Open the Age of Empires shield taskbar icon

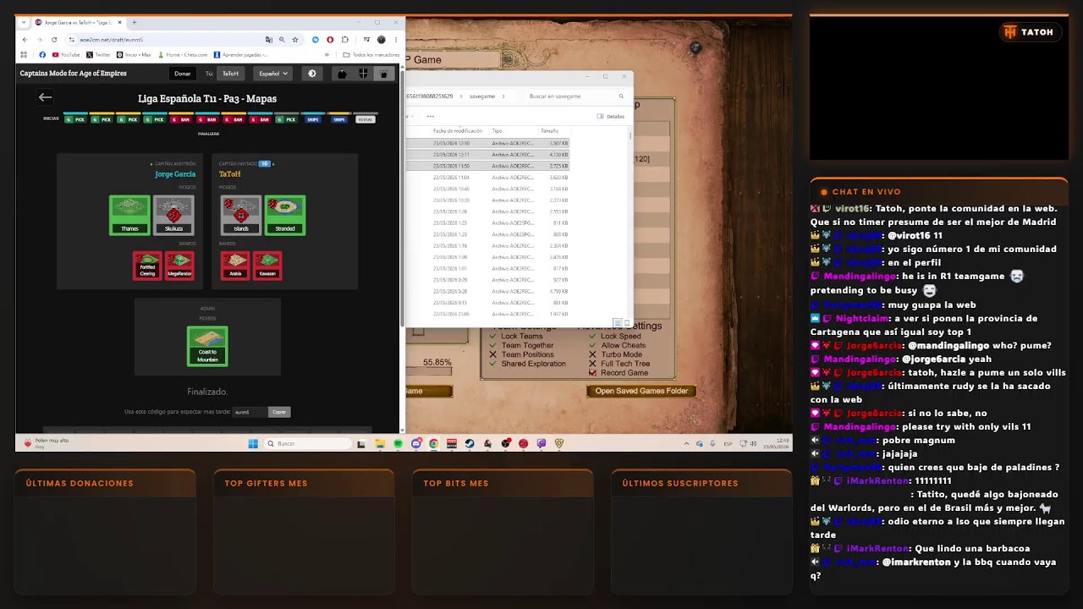click(559, 443)
